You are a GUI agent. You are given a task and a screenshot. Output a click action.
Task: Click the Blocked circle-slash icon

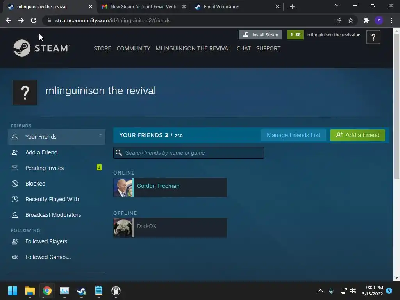(x=15, y=184)
